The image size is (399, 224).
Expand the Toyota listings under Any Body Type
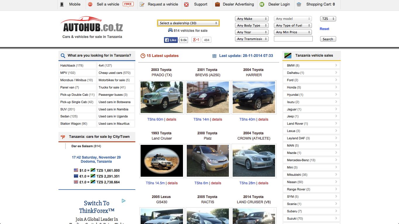pos(252,25)
